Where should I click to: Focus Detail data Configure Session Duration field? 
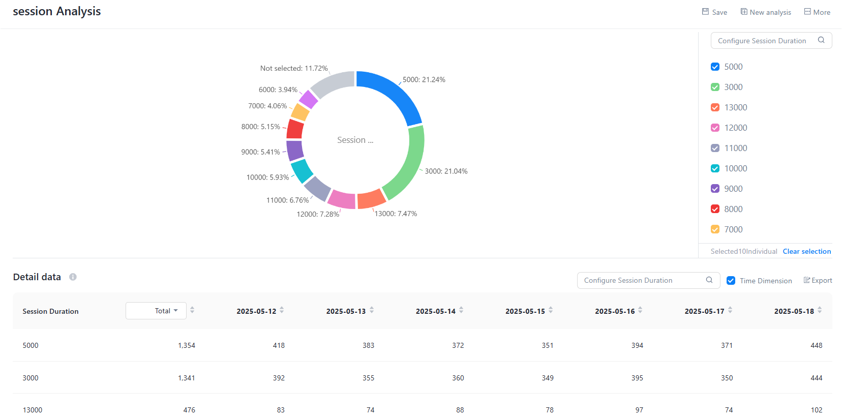(648, 280)
